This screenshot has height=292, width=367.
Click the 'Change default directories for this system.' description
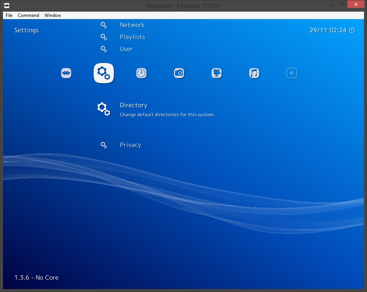(x=167, y=115)
